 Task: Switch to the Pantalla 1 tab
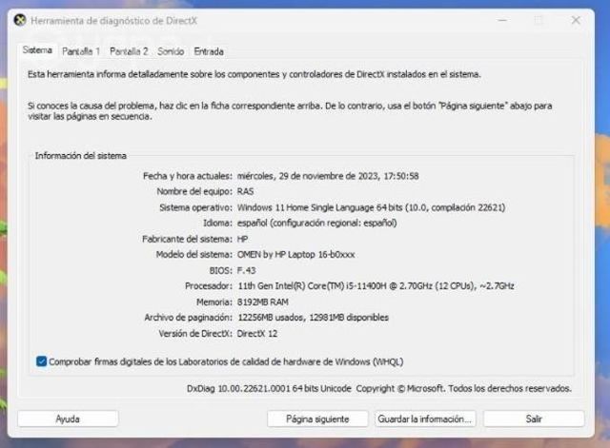click(81, 51)
